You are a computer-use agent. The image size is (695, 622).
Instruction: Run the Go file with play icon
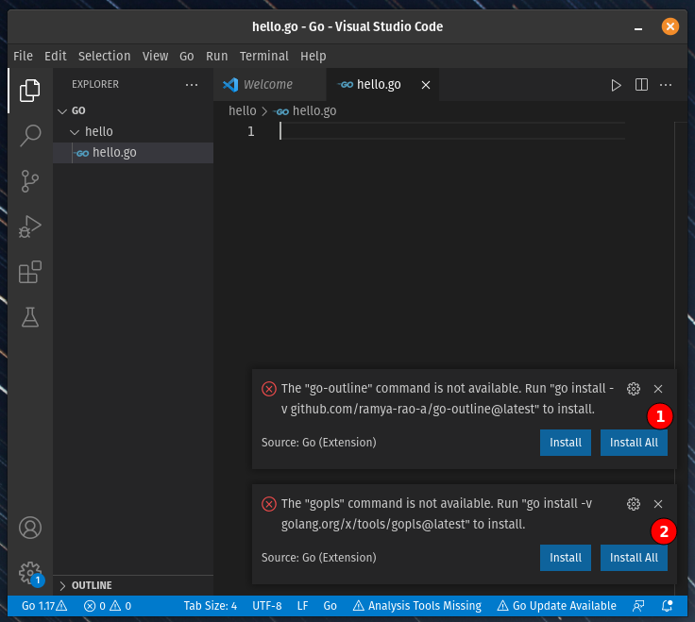616,85
